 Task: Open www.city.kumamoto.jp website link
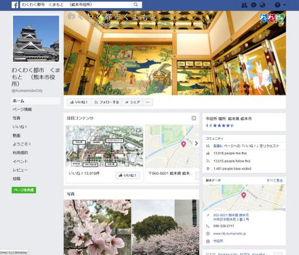(x=230, y=233)
